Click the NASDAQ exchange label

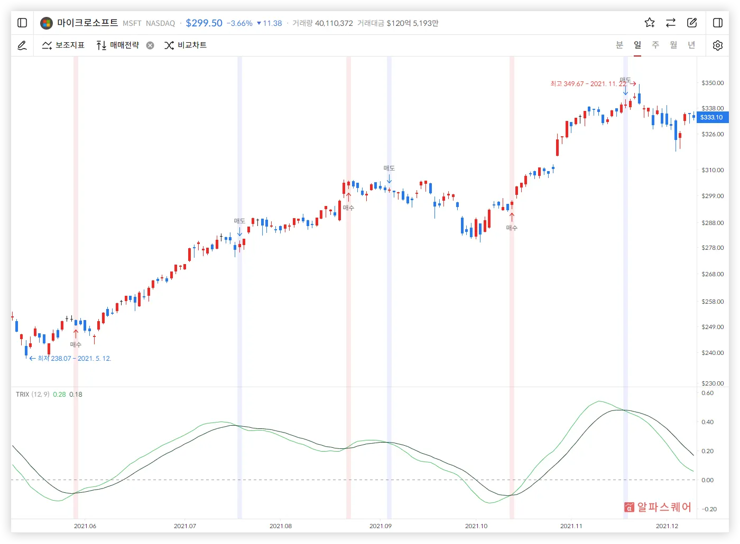click(x=160, y=23)
